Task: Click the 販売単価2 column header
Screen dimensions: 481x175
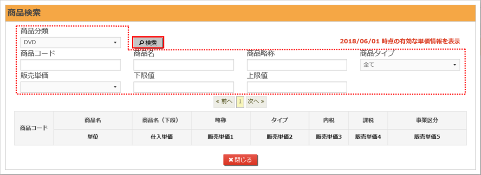Action: pyautogui.click(x=279, y=137)
